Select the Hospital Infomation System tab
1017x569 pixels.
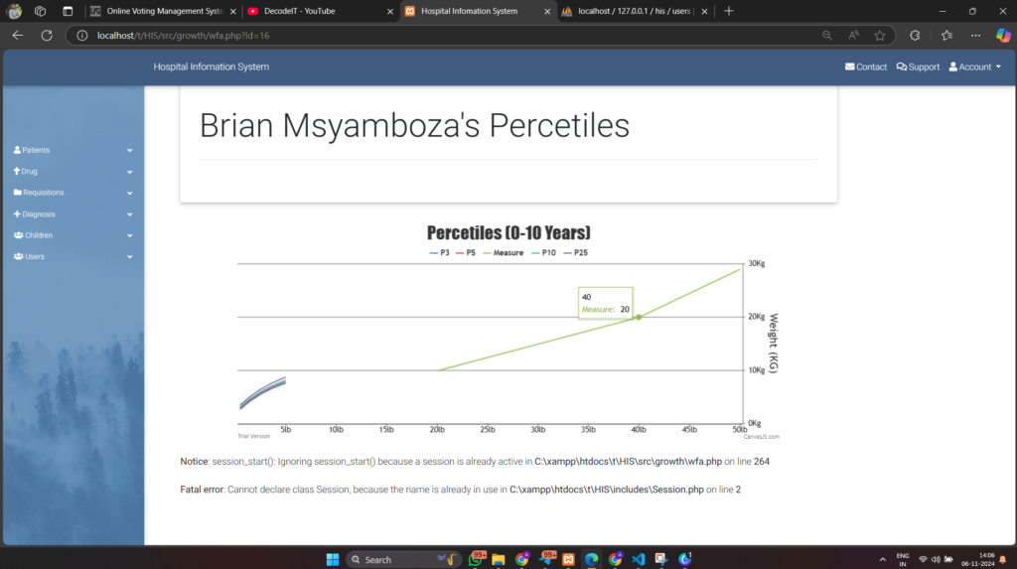(x=478, y=11)
